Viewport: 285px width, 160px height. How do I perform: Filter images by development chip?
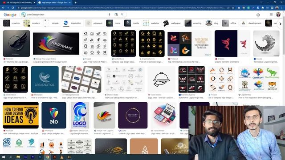coord(251,23)
